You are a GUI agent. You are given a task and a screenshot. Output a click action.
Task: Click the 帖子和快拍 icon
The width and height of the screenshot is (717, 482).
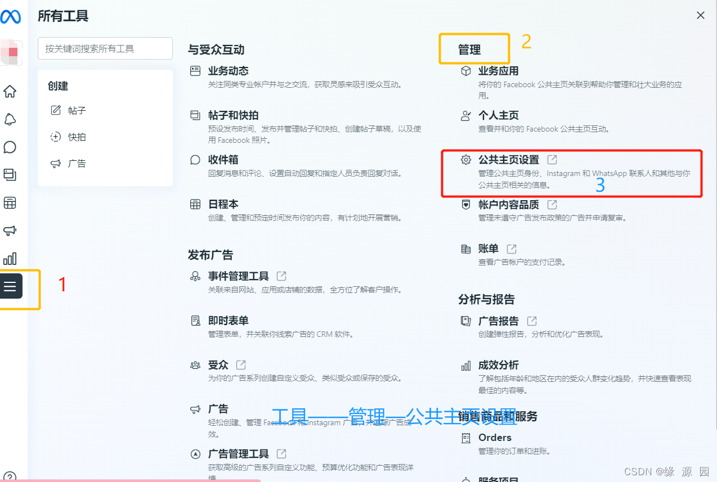coord(195,115)
